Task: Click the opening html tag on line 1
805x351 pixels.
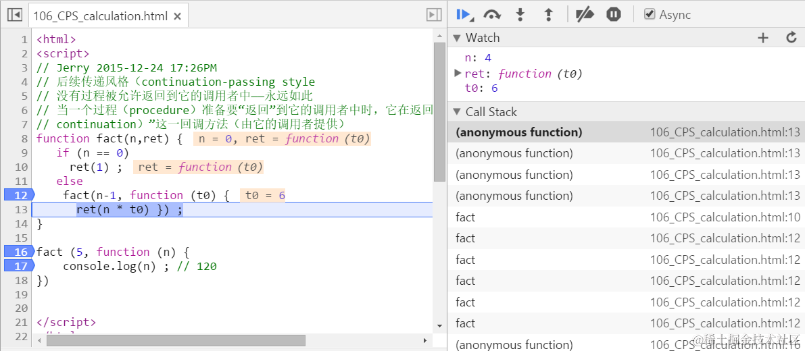Action: point(56,39)
